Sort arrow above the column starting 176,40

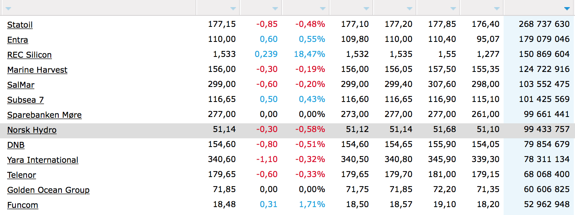[x=497, y=8]
